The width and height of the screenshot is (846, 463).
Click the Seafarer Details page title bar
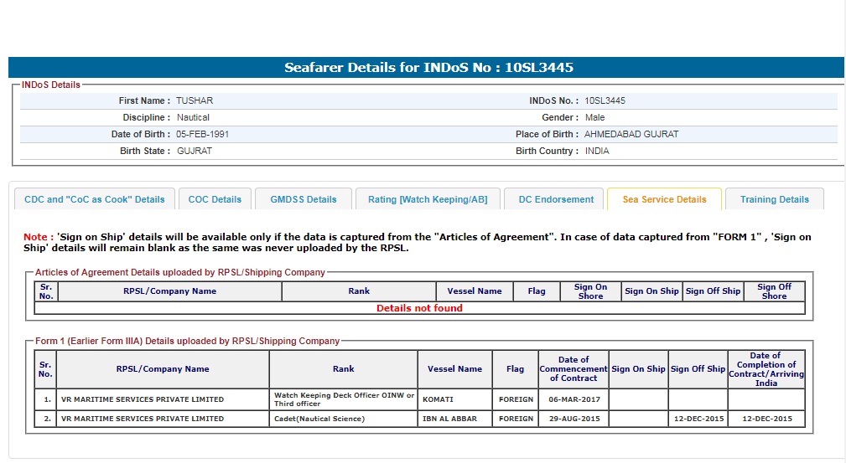[428, 68]
